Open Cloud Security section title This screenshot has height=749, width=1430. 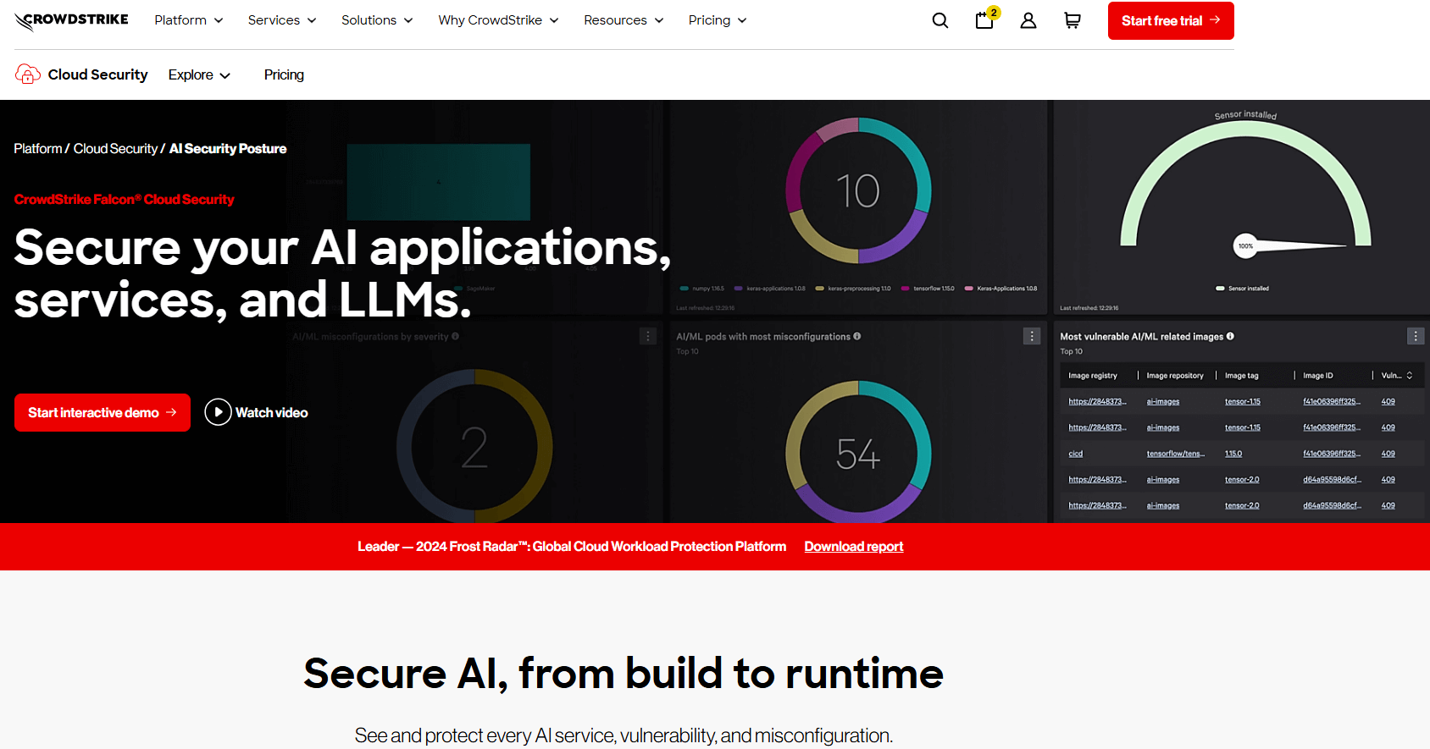coord(97,74)
